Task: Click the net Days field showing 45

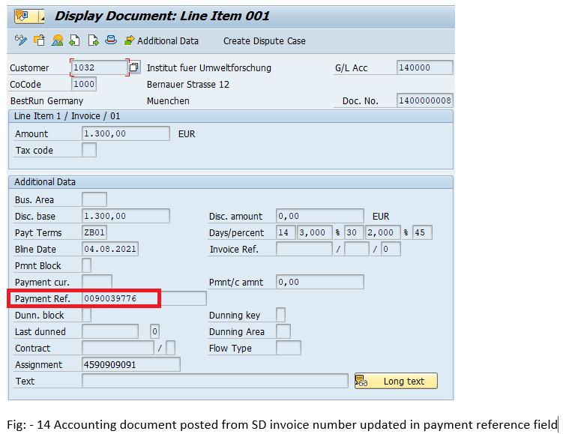Action: (x=422, y=232)
